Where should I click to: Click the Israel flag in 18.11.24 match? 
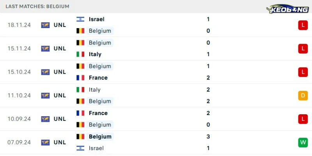(80, 19)
